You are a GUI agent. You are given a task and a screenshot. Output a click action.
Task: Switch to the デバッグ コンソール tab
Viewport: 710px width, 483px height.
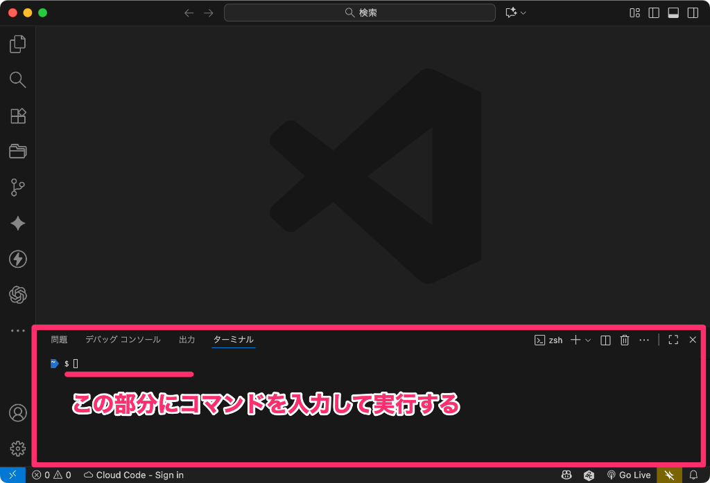tap(123, 340)
